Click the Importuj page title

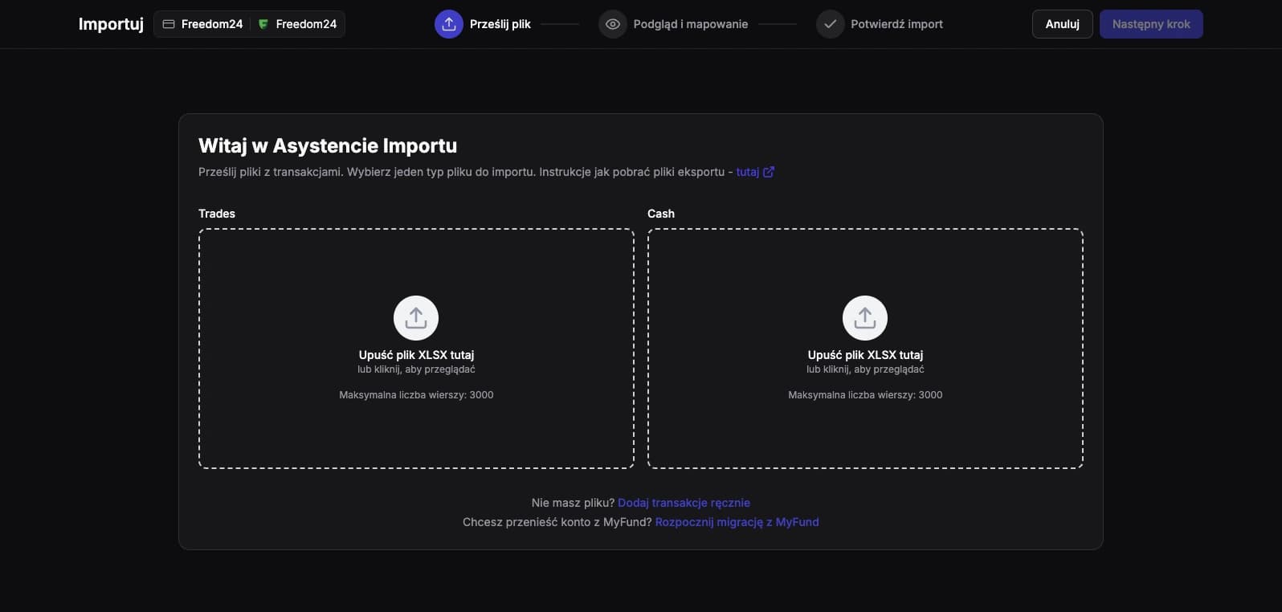point(111,24)
